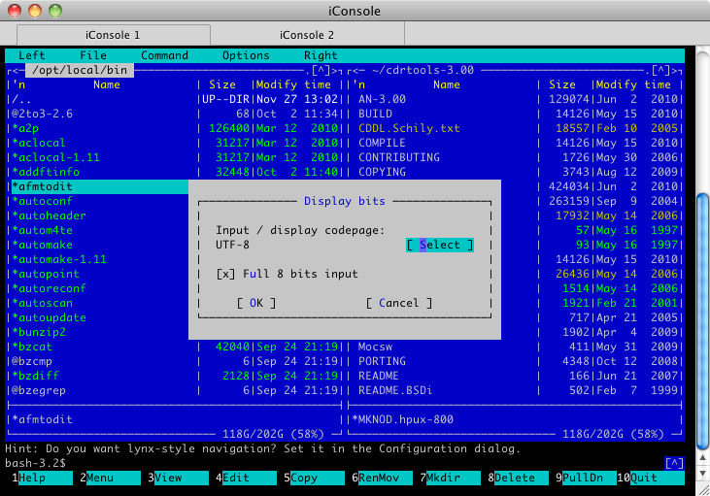Click the 5 Copy function key
This screenshot has height=496, width=710.
tap(314, 478)
